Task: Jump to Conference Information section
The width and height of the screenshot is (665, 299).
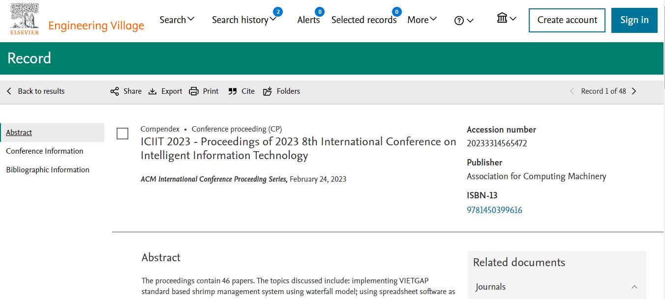Action: 44,151
